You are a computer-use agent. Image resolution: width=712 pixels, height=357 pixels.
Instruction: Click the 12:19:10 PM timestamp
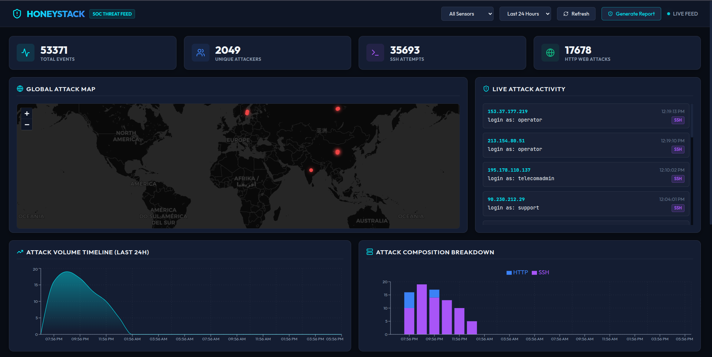tap(673, 141)
